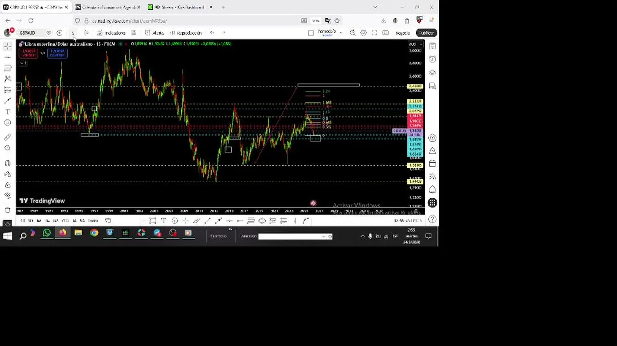Open the translate page icon

pyautogui.click(x=328, y=21)
